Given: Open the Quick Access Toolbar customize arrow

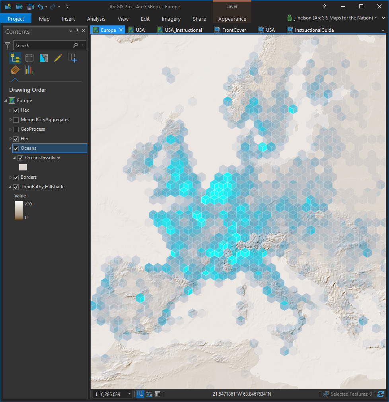Looking at the screenshot, I should click(x=67, y=7).
